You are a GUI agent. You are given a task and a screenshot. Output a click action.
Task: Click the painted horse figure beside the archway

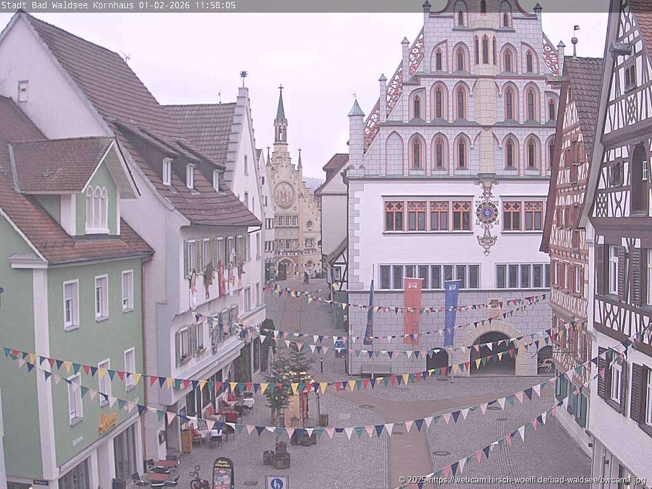click(544, 365)
